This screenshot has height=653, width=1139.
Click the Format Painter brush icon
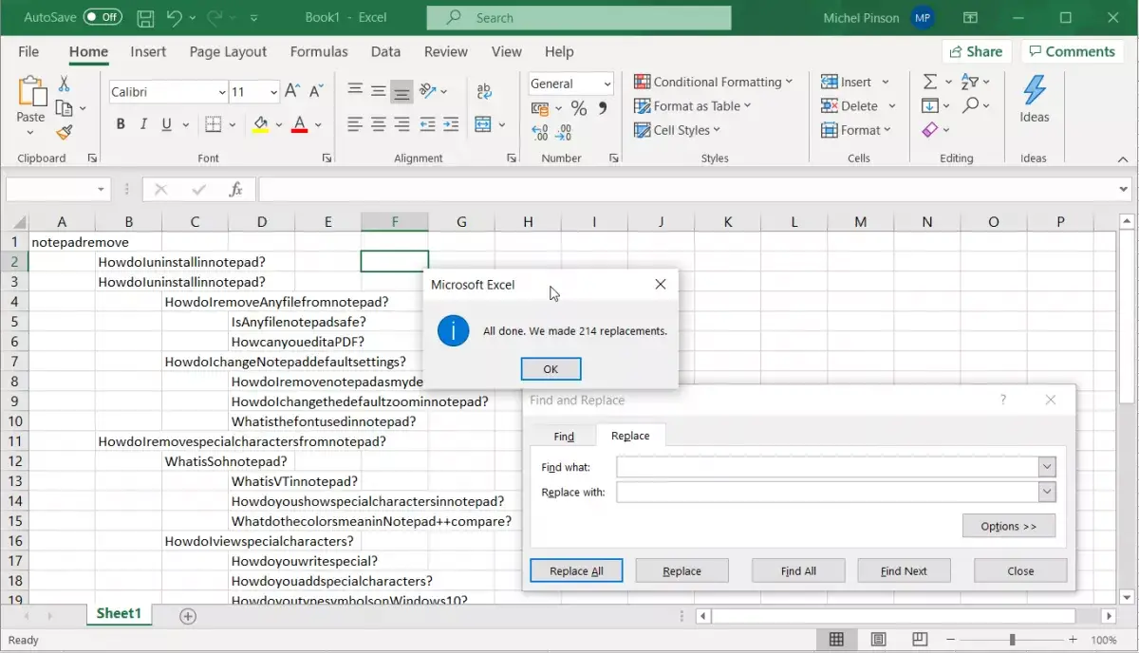tap(65, 132)
